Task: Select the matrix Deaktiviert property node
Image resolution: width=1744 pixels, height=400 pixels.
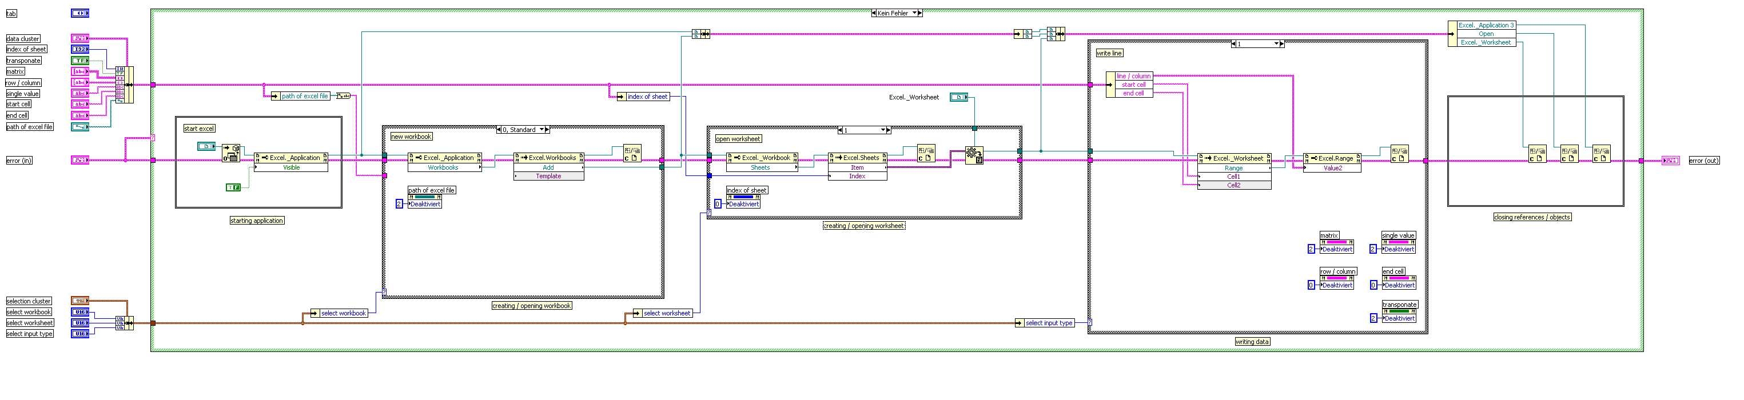Action: click(1336, 246)
